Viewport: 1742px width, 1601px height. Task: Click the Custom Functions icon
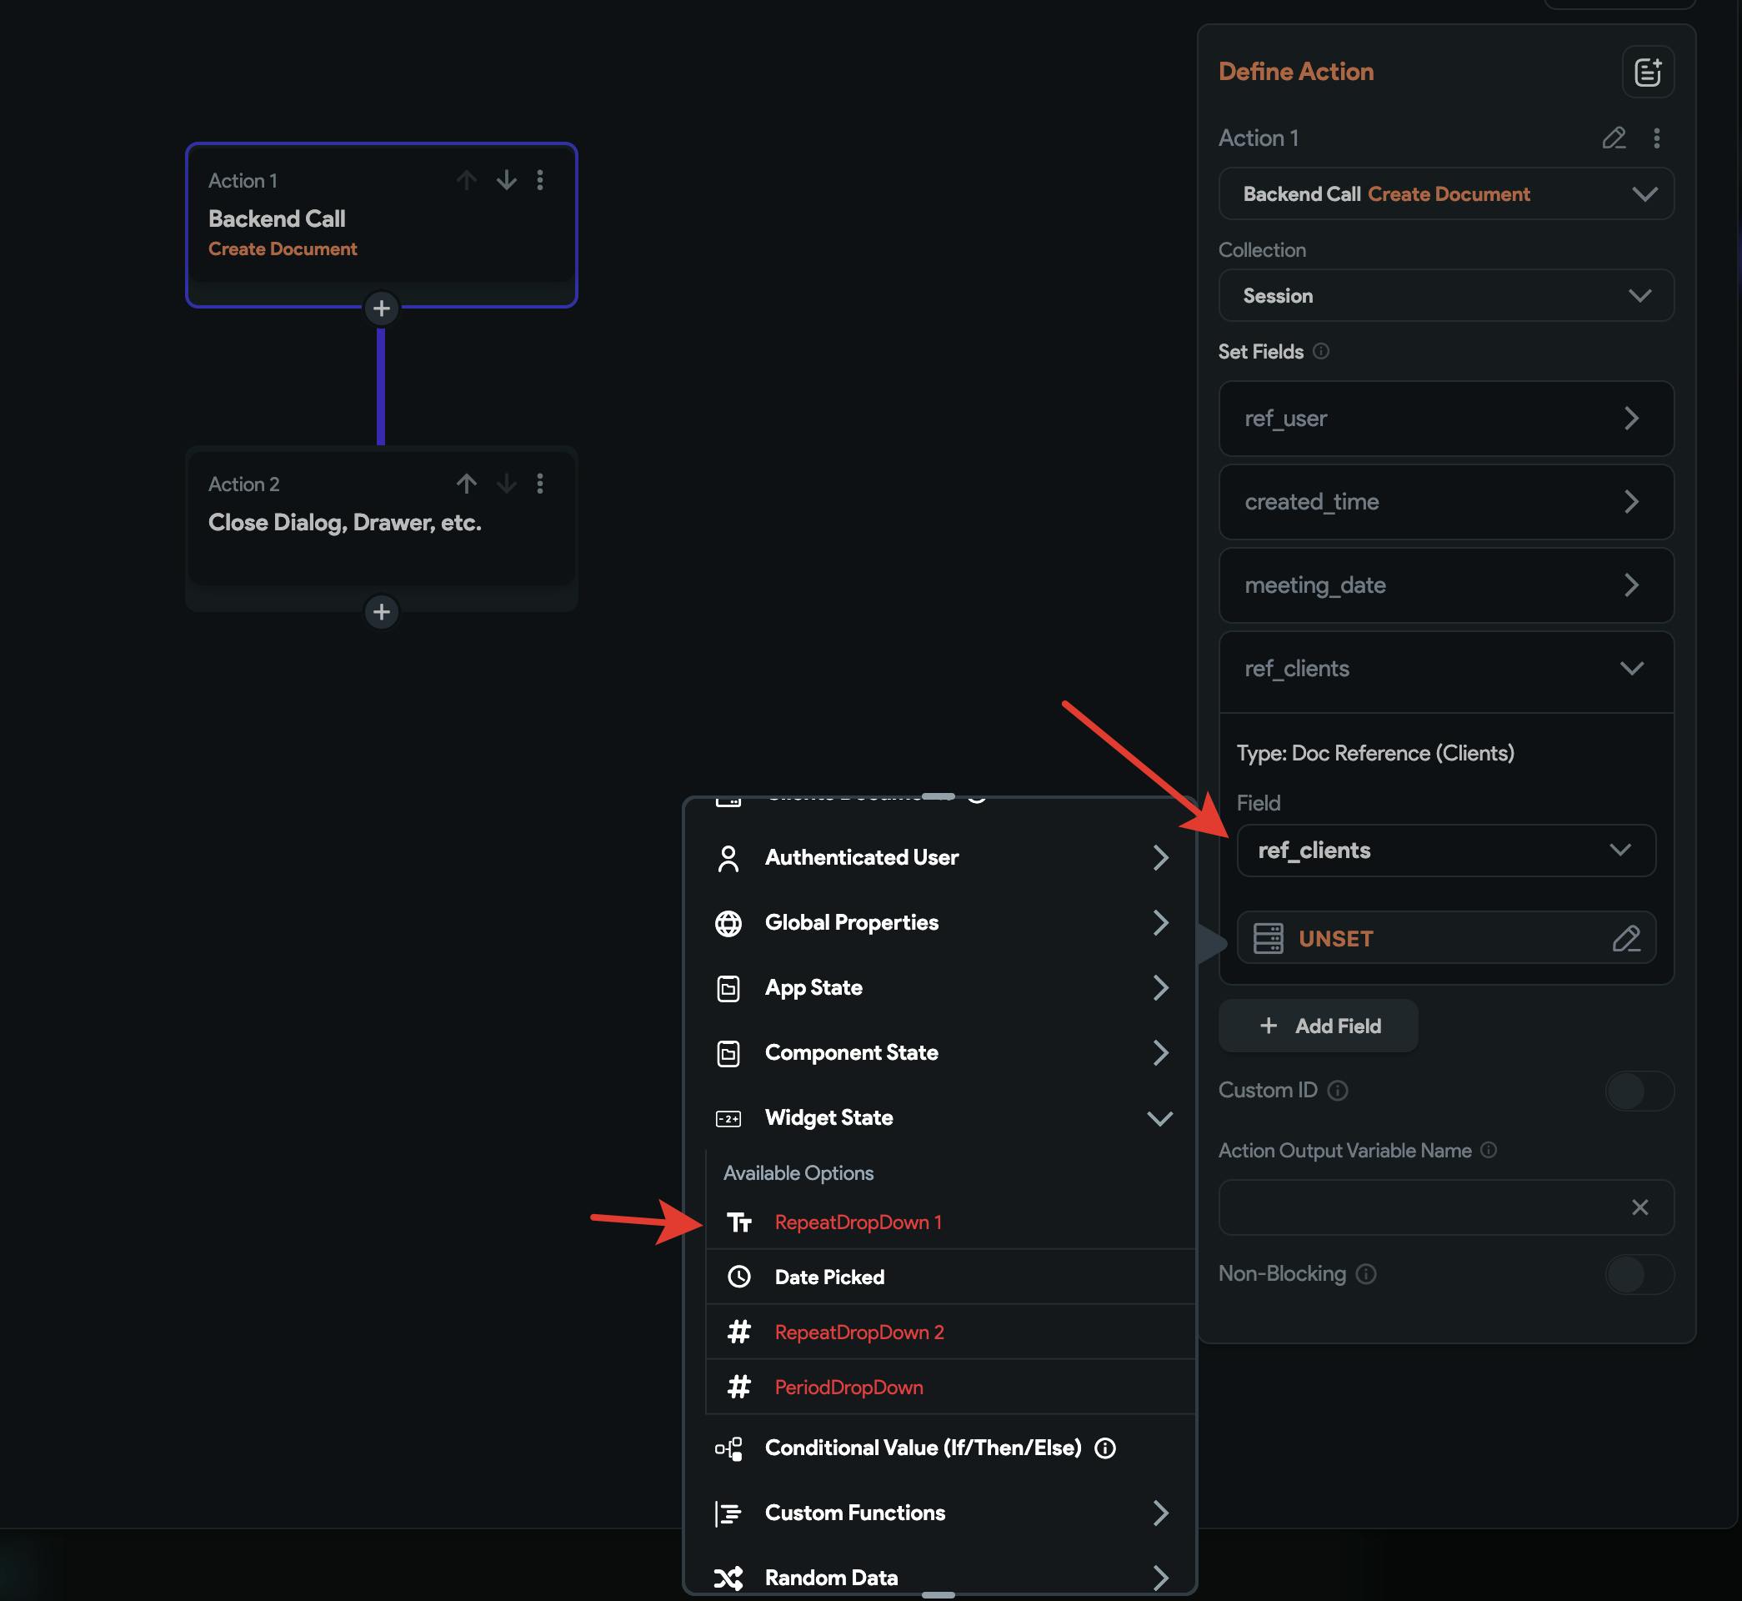pyautogui.click(x=728, y=1513)
